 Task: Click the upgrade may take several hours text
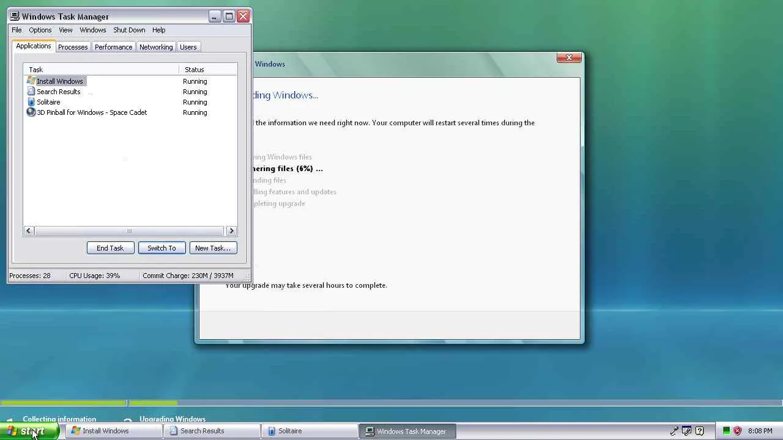306,285
